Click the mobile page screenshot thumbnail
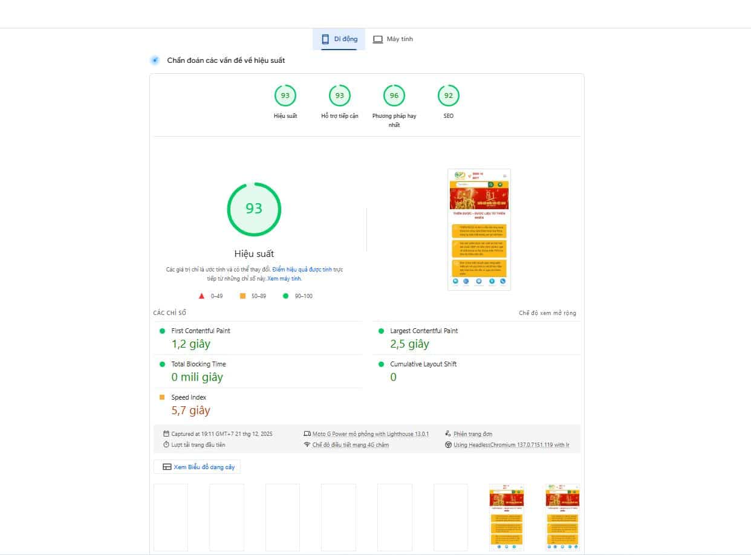The width and height of the screenshot is (751, 555). click(479, 229)
